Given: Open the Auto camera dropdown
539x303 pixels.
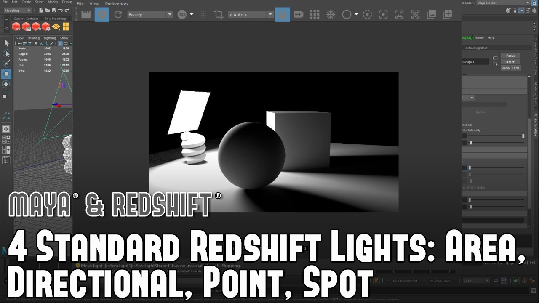Looking at the screenshot, I should (251, 15).
